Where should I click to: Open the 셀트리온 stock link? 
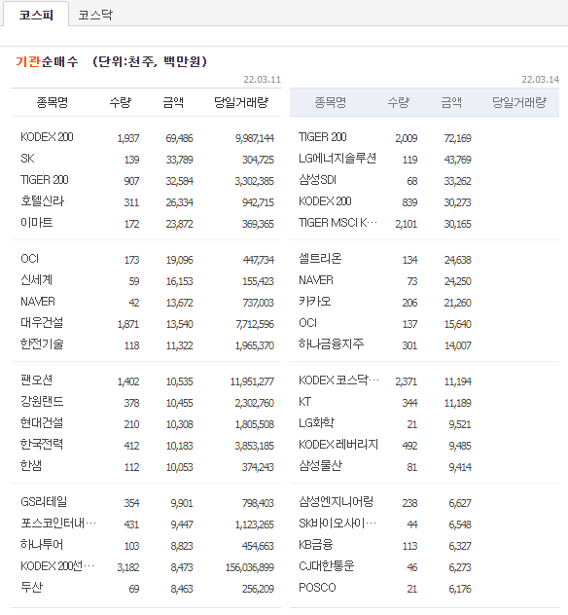pyautogui.click(x=320, y=259)
